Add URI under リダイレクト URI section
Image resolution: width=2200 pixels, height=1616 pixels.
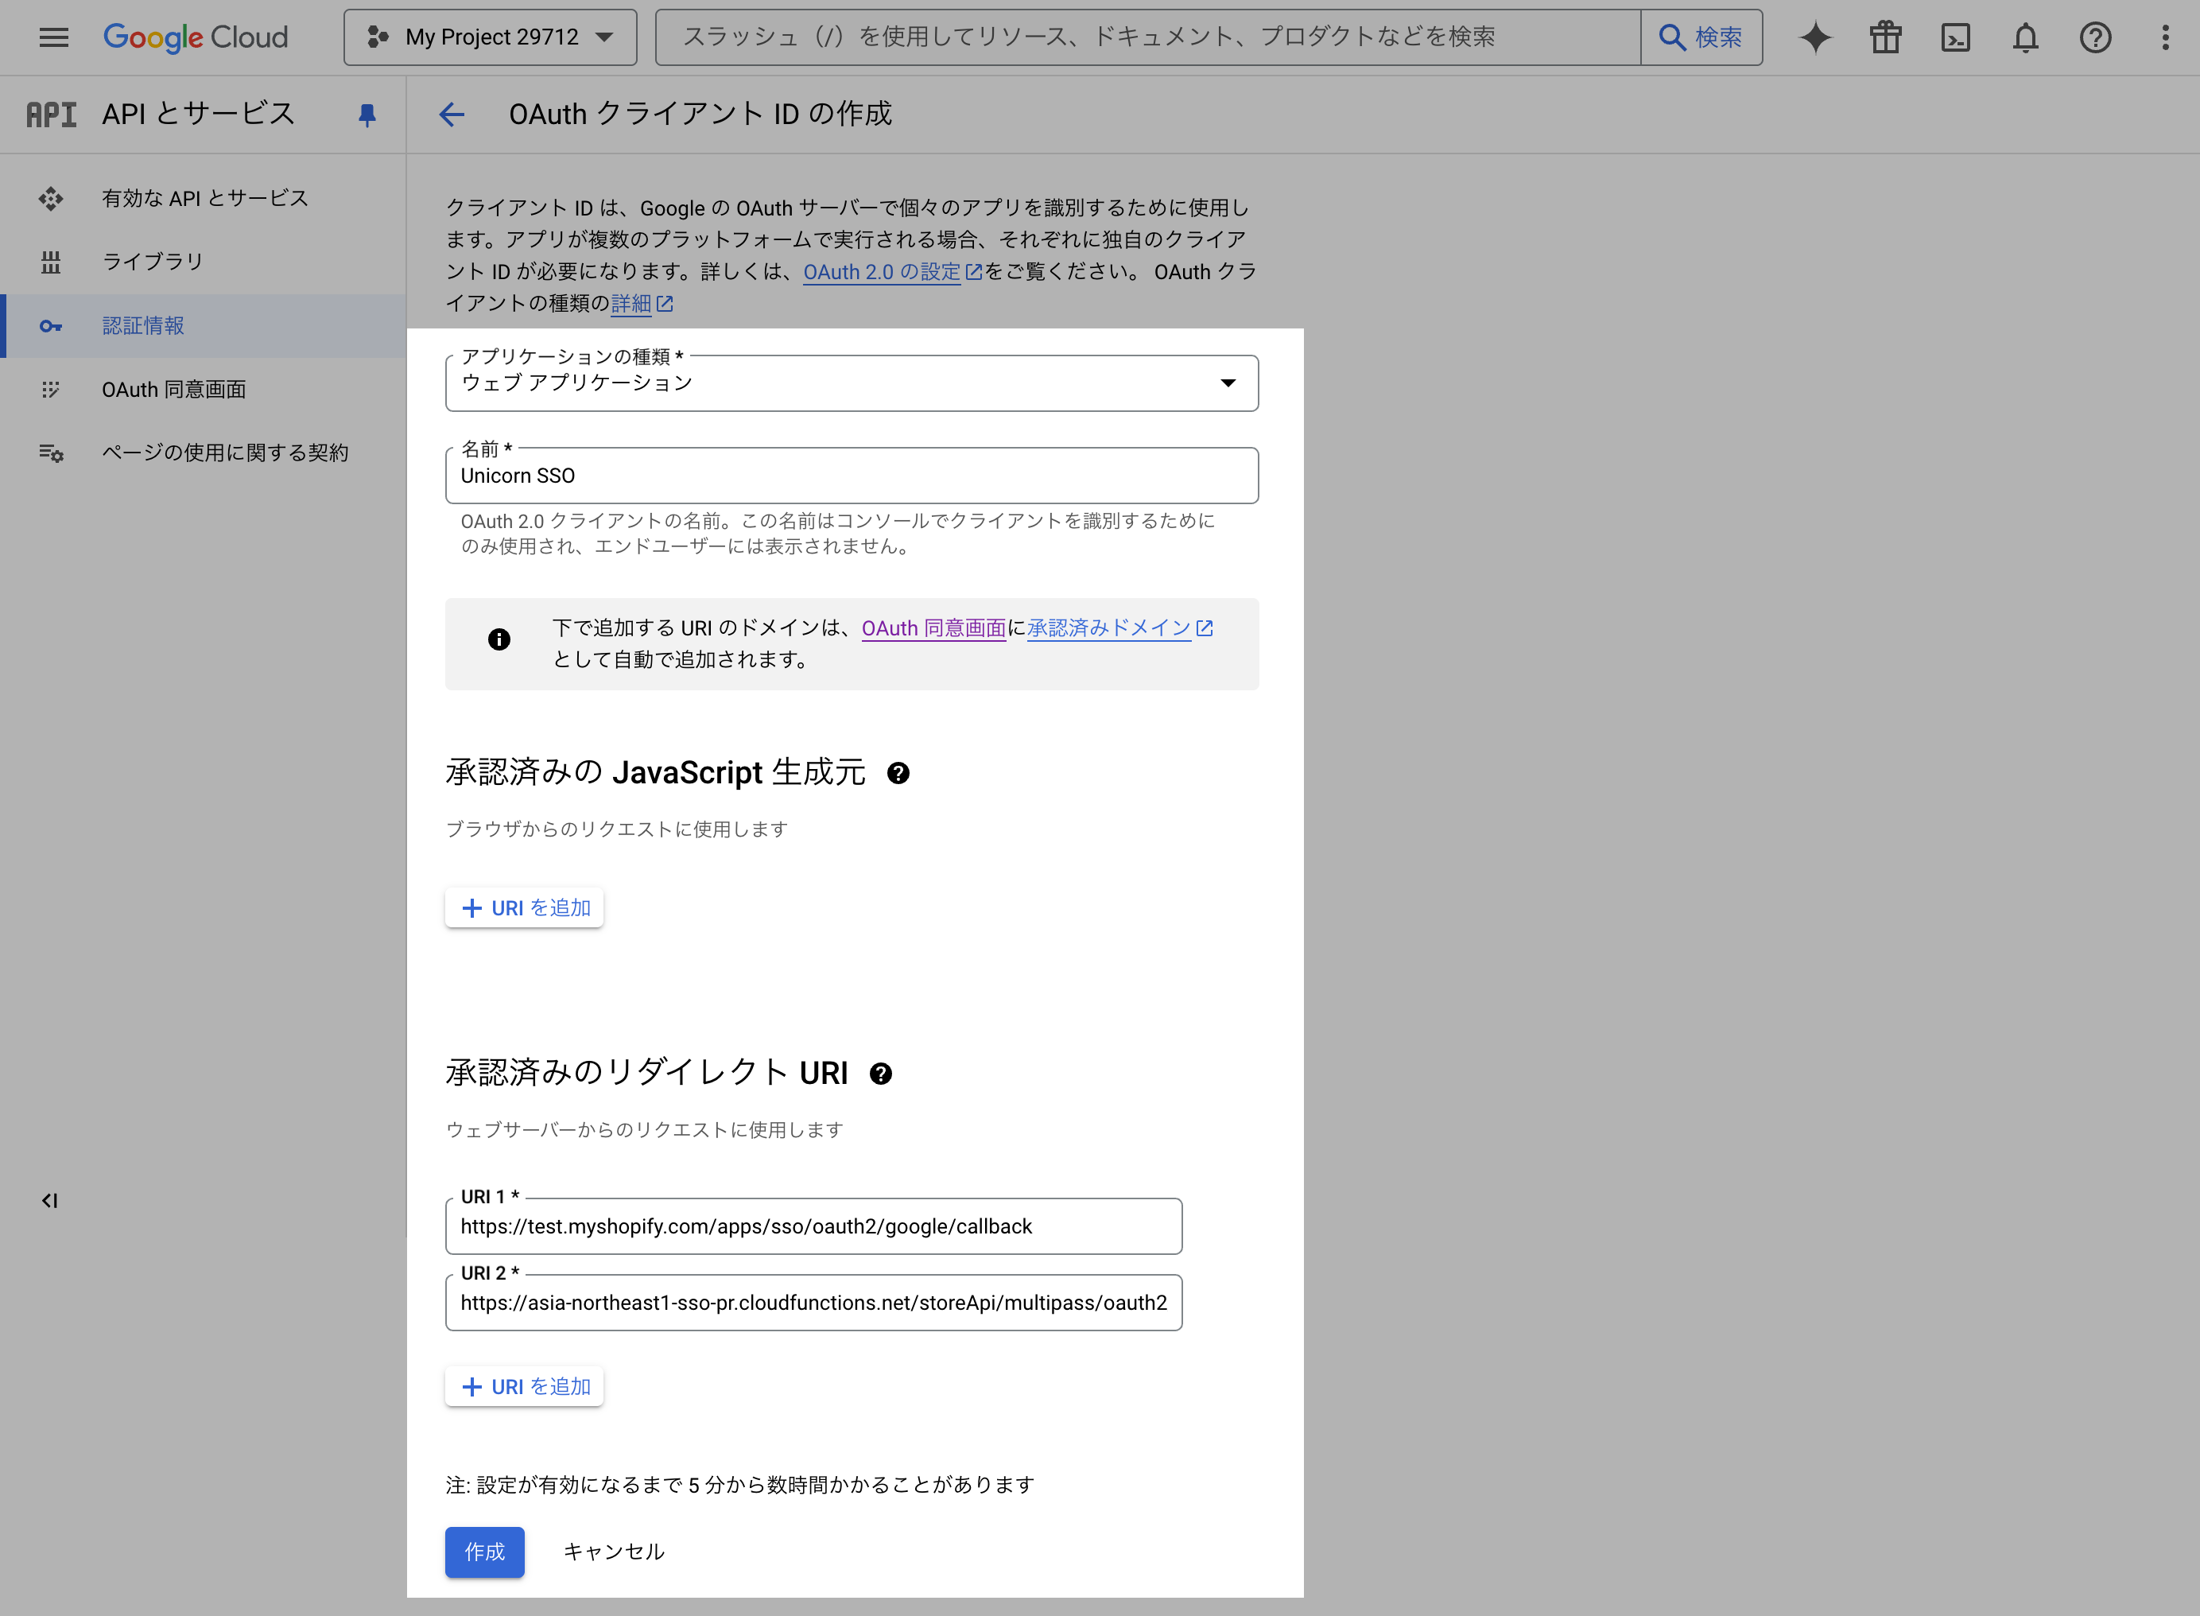[524, 1386]
